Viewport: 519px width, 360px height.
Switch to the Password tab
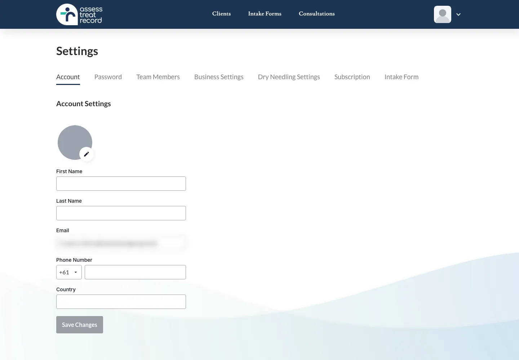tap(108, 77)
